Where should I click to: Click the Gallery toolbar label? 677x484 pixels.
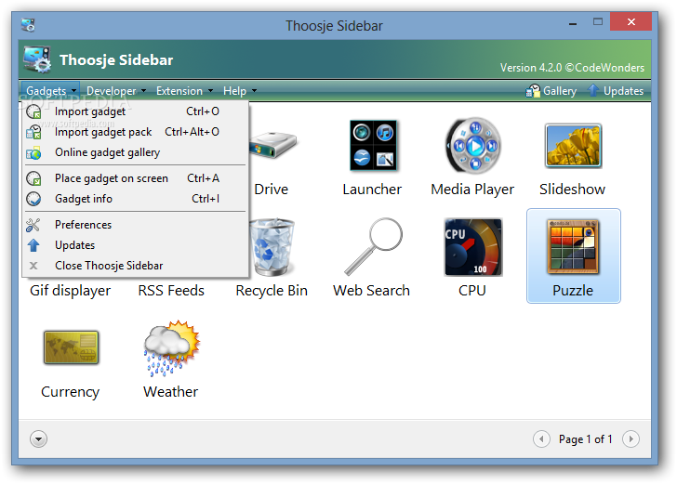pyautogui.click(x=560, y=91)
